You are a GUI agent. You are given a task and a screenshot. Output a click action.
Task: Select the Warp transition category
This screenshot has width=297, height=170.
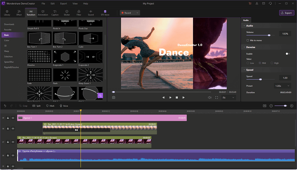coord(7,51)
